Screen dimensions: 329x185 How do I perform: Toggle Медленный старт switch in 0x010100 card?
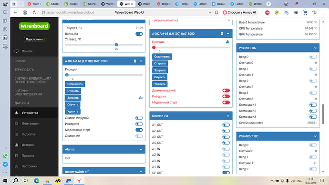(x=139, y=130)
